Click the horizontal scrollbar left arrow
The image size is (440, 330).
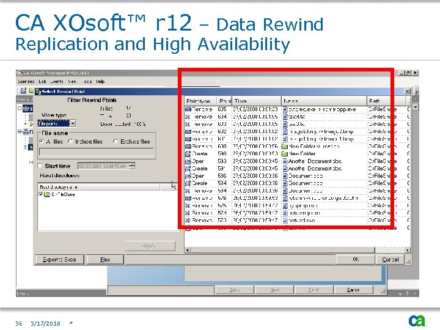tap(188, 250)
